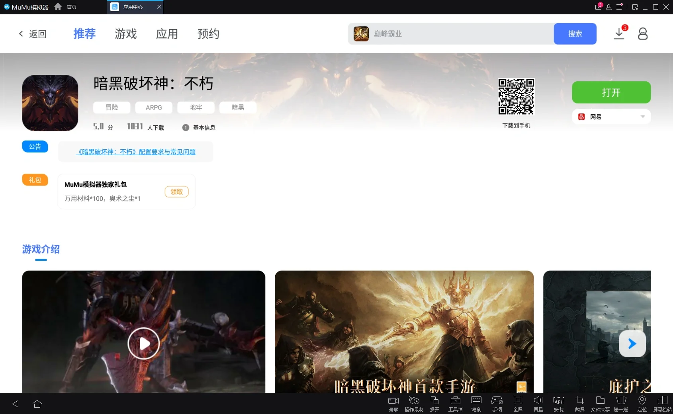Open the 定位 location tool
673x414 pixels.
[642, 403]
